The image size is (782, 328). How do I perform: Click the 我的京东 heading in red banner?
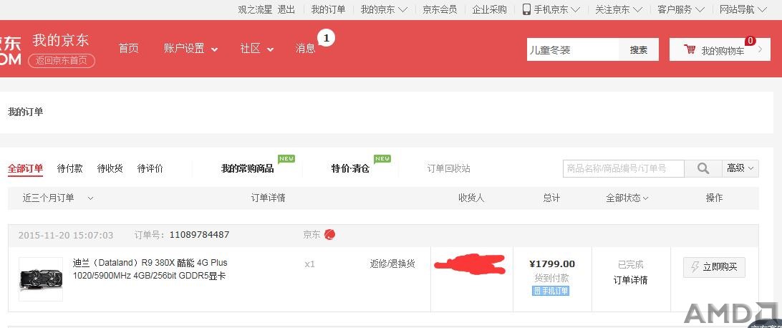61,39
